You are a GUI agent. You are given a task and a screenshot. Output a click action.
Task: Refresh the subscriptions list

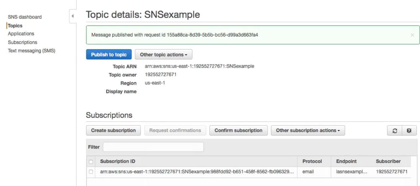click(395, 131)
